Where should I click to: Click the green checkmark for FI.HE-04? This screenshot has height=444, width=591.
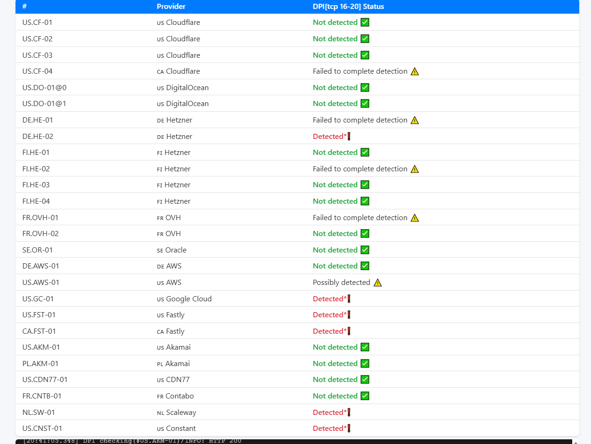pos(365,201)
